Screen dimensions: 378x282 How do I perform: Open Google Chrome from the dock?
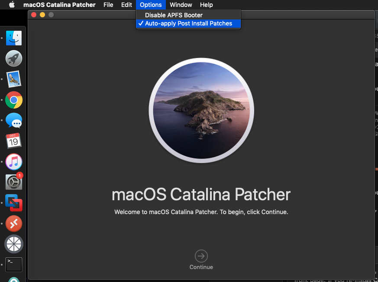click(14, 100)
